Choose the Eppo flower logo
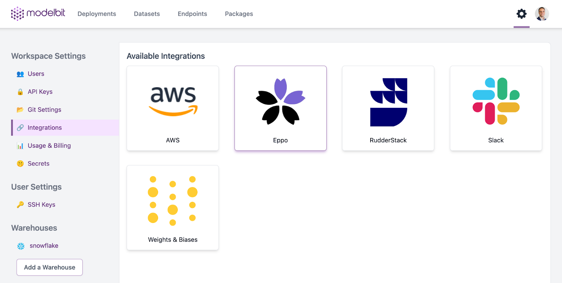Image resolution: width=562 pixels, height=283 pixels. (280, 101)
